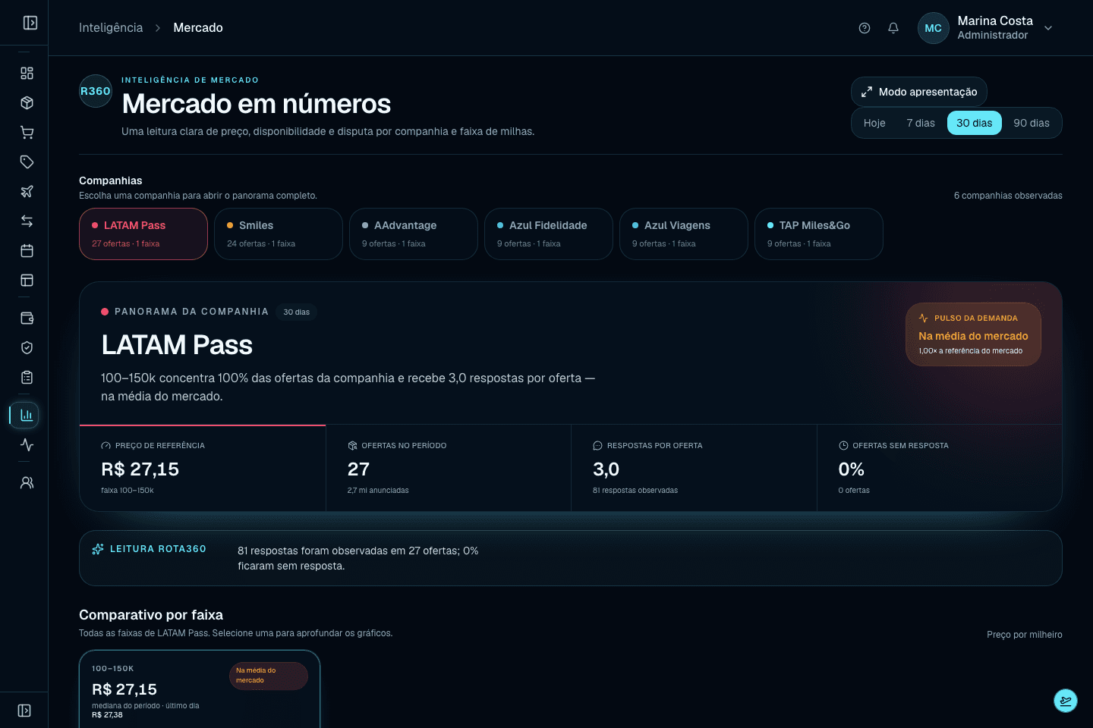Select the Azul Viagens company card
Screen dimensions: 1093x728
(684, 234)
